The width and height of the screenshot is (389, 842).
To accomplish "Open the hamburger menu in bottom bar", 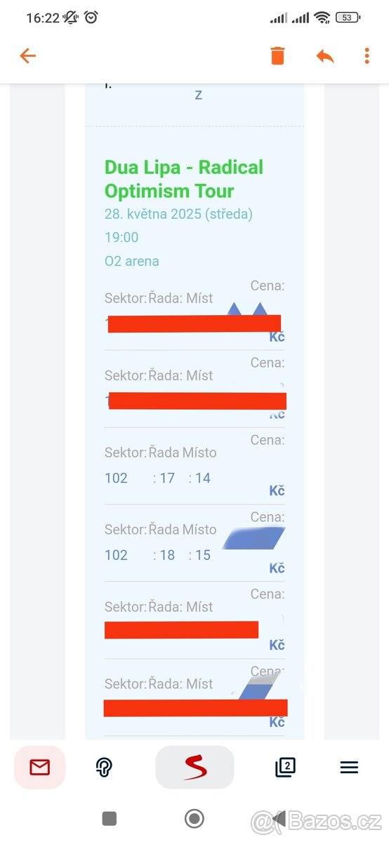I will coord(349,768).
